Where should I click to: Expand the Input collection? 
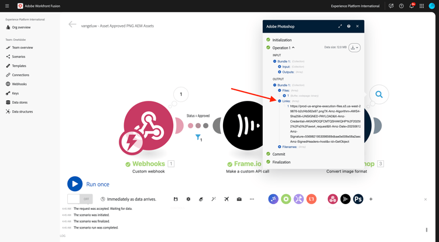[279, 66]
